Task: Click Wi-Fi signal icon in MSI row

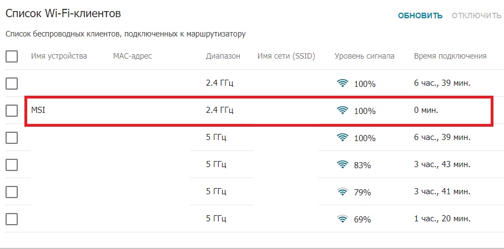Action: 342,111
